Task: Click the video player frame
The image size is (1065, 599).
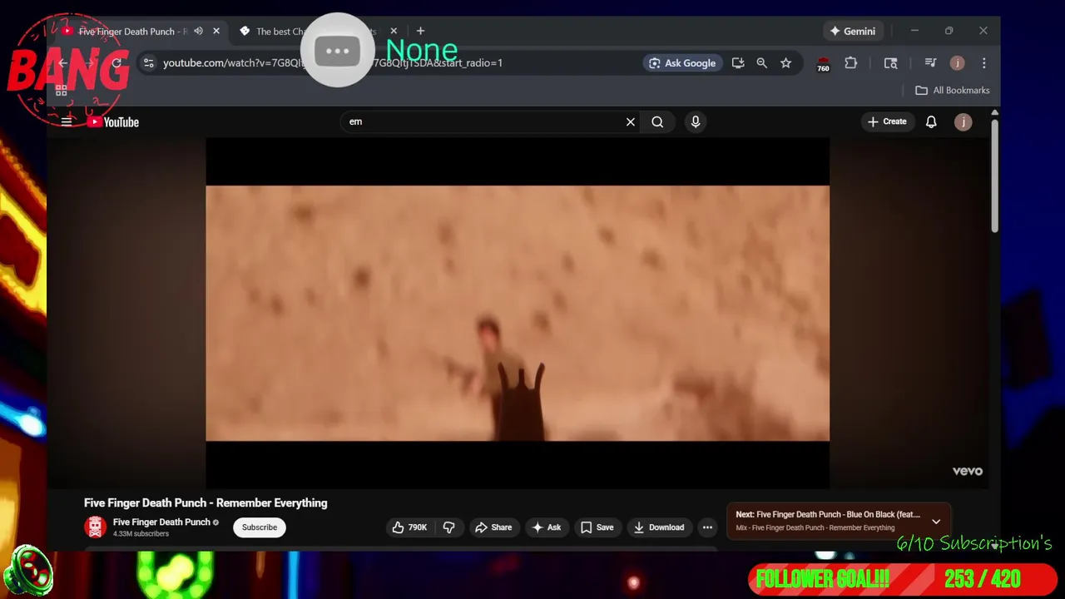Action: pyautogui.click(x=518, y=313)
